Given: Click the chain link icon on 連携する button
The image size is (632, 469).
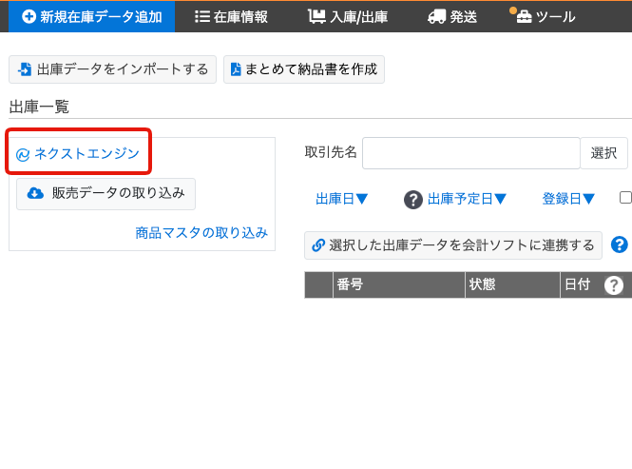Looking at the screenshot, I should pos(318,245).
